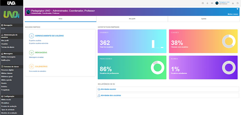Open the envelope messages icon in top bar

pos(212,3)
